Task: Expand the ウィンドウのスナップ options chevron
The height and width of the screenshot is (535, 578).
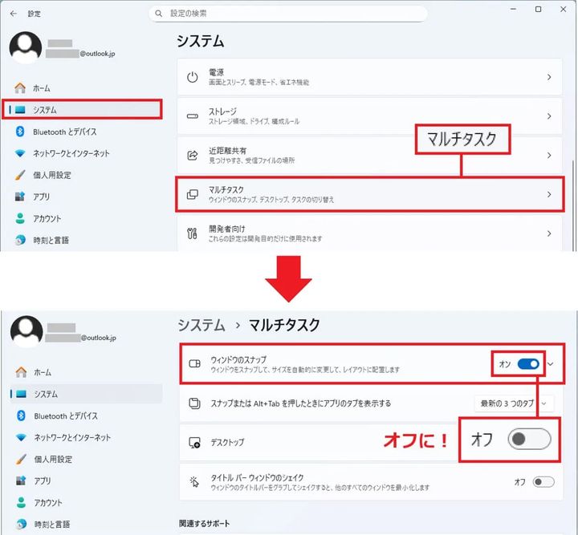Action: (551, 364)
